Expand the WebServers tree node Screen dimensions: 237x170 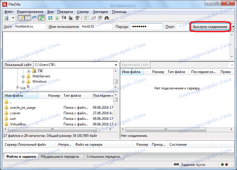click(x=23, y=76)
